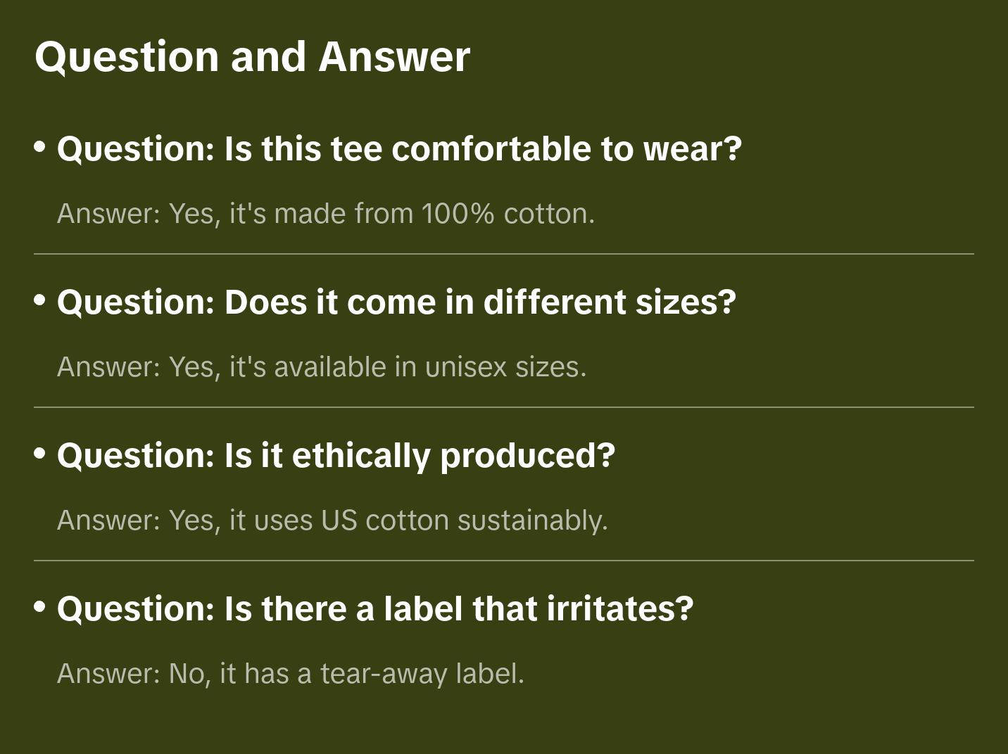Click the divider below the cotton answer
The width and height of the screenshot is (1008, 754).
point(504,254)
